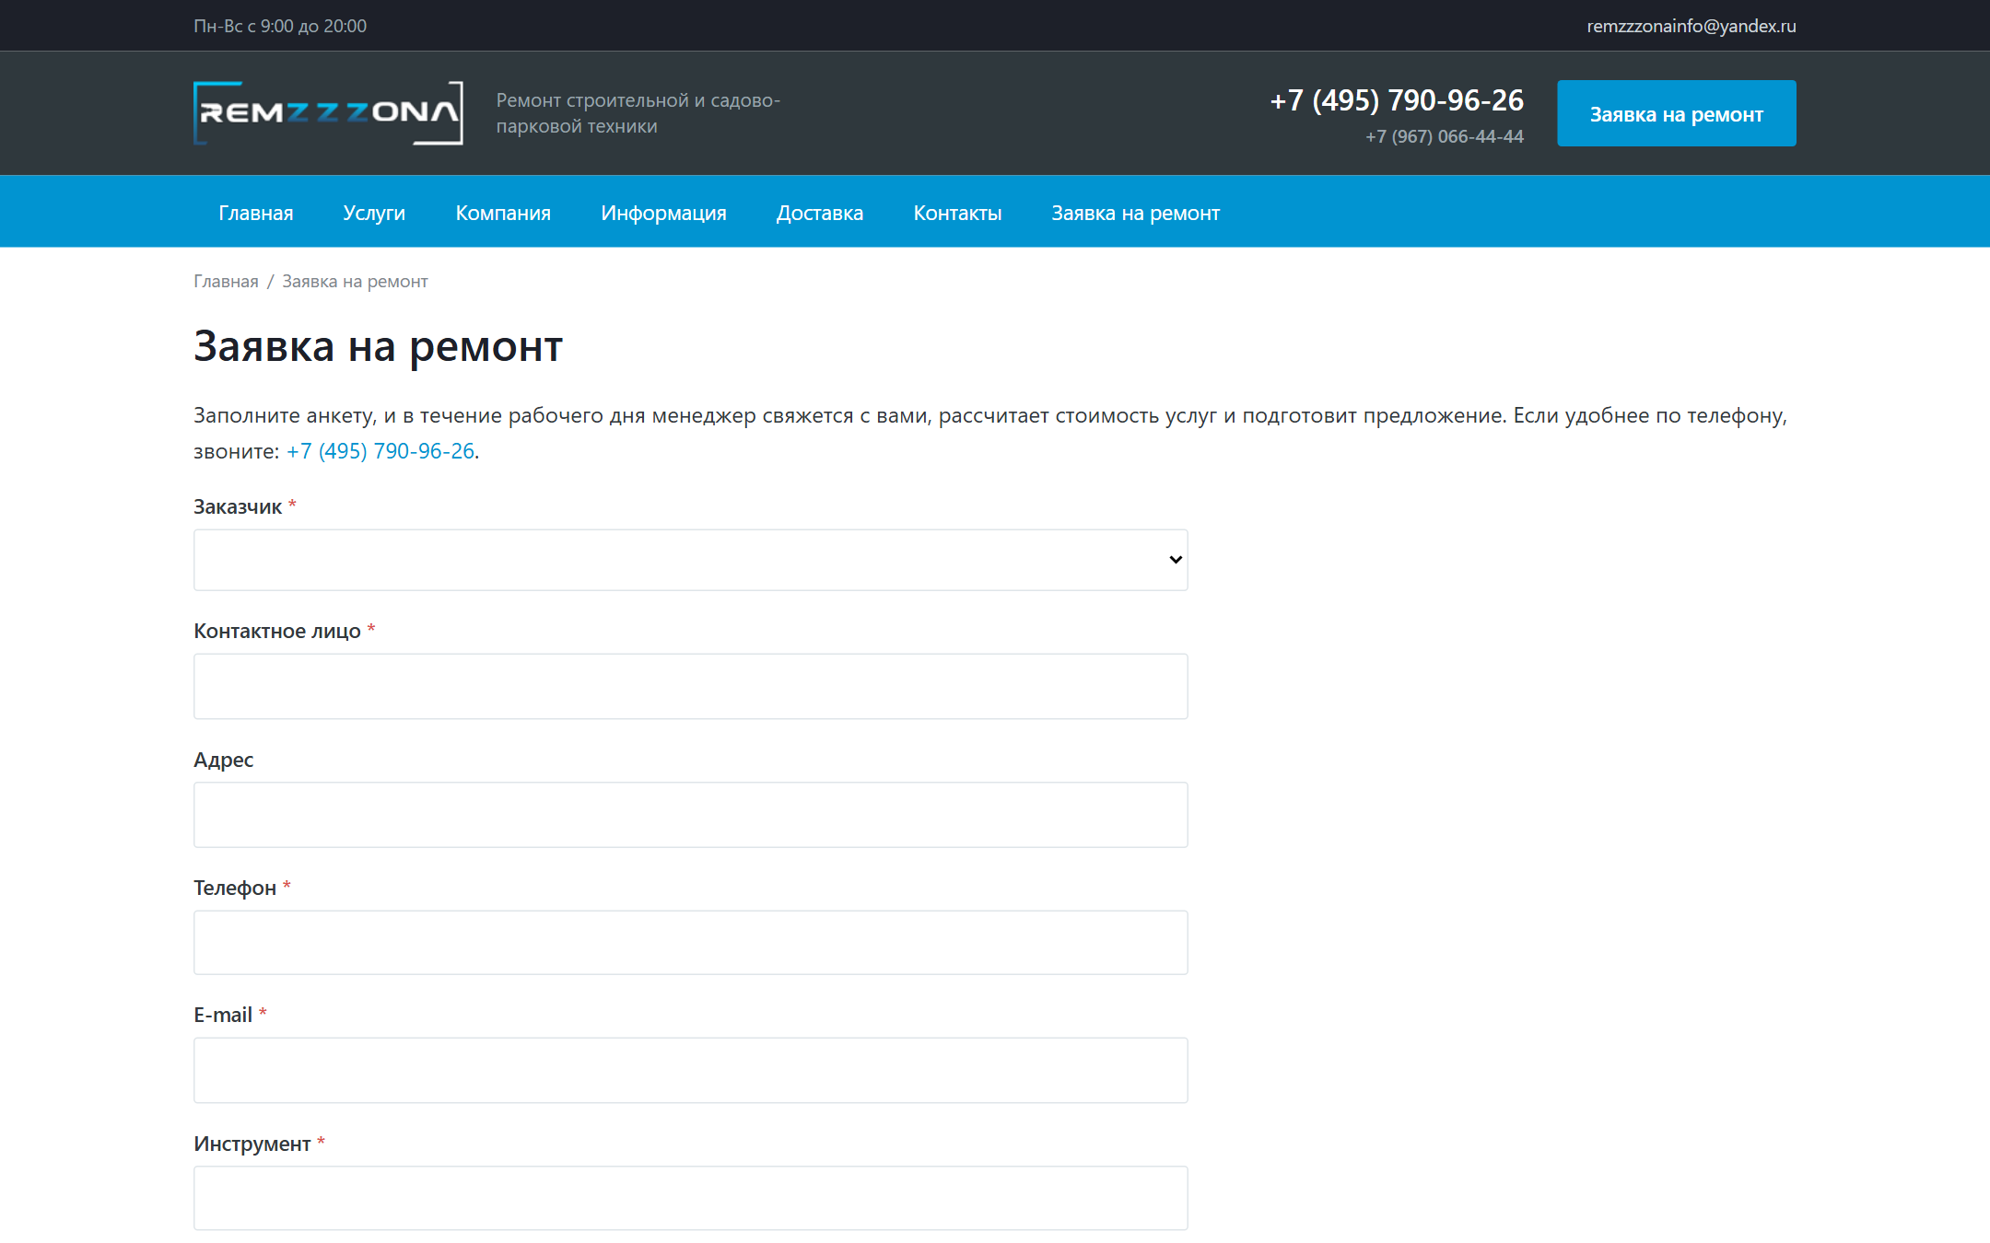Image resolution: width=1990 pixels, height=1243 pixels.
Task: Click the Контактное лицо input field
Action: tap(690, 687)
